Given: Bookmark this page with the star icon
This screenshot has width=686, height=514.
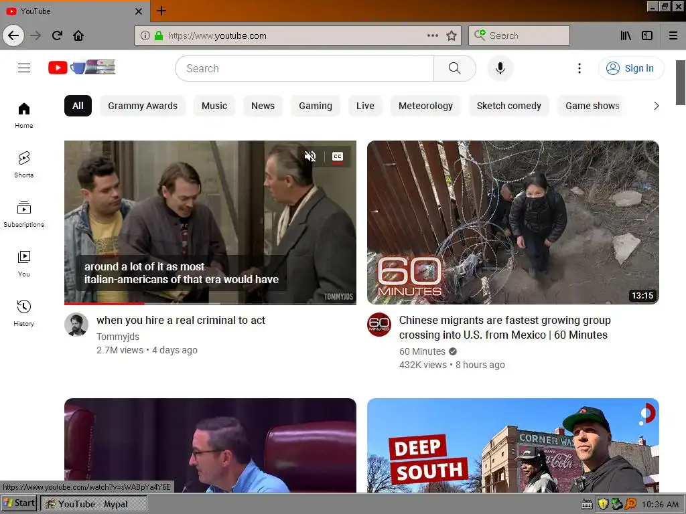Looking at the screenshot, I should click(452, 35).
